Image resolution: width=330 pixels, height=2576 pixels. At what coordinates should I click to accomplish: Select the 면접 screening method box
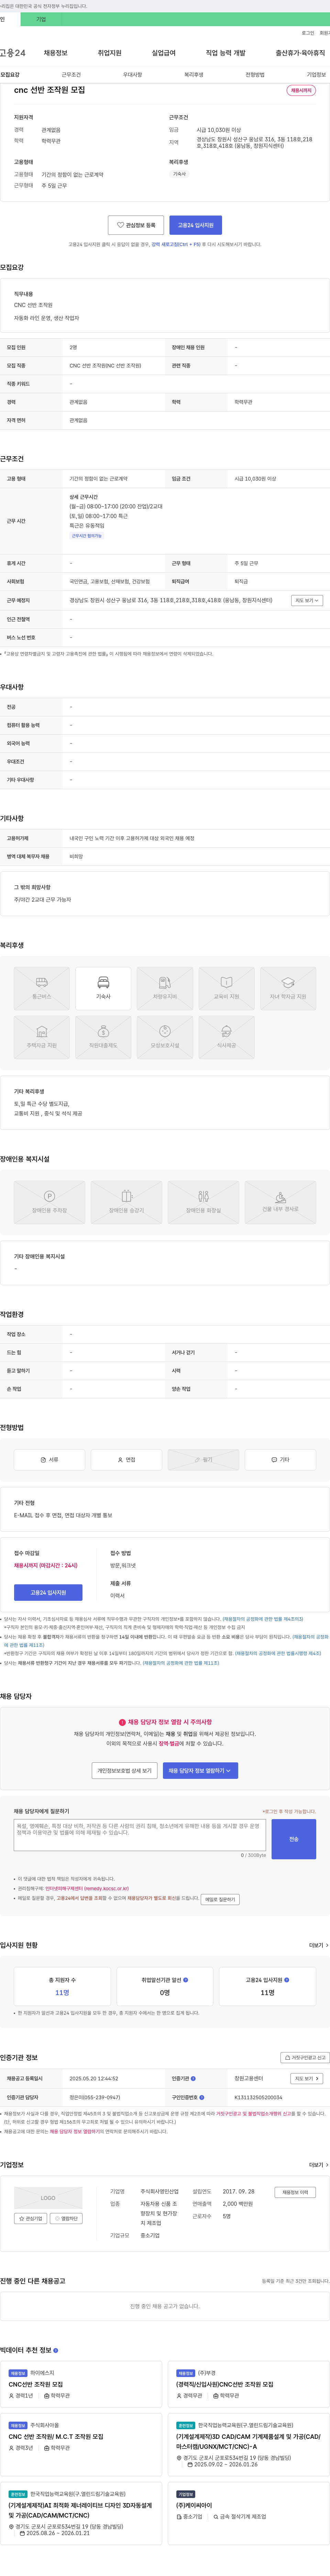pyautogui.click(x=126, y=1460)
